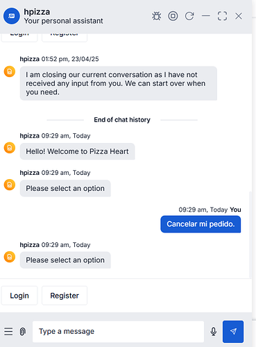The width and height of the screenshot is (256, 347).
Task: Click the End of chat history divider
Action: coord(122,120)
